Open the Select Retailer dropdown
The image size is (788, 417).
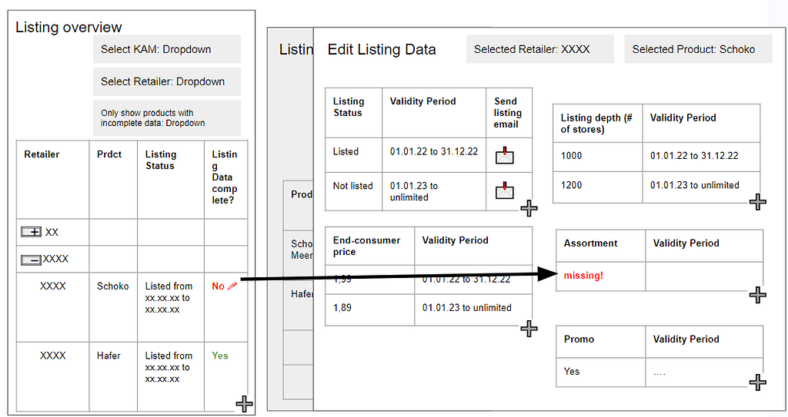click(167, 81)
